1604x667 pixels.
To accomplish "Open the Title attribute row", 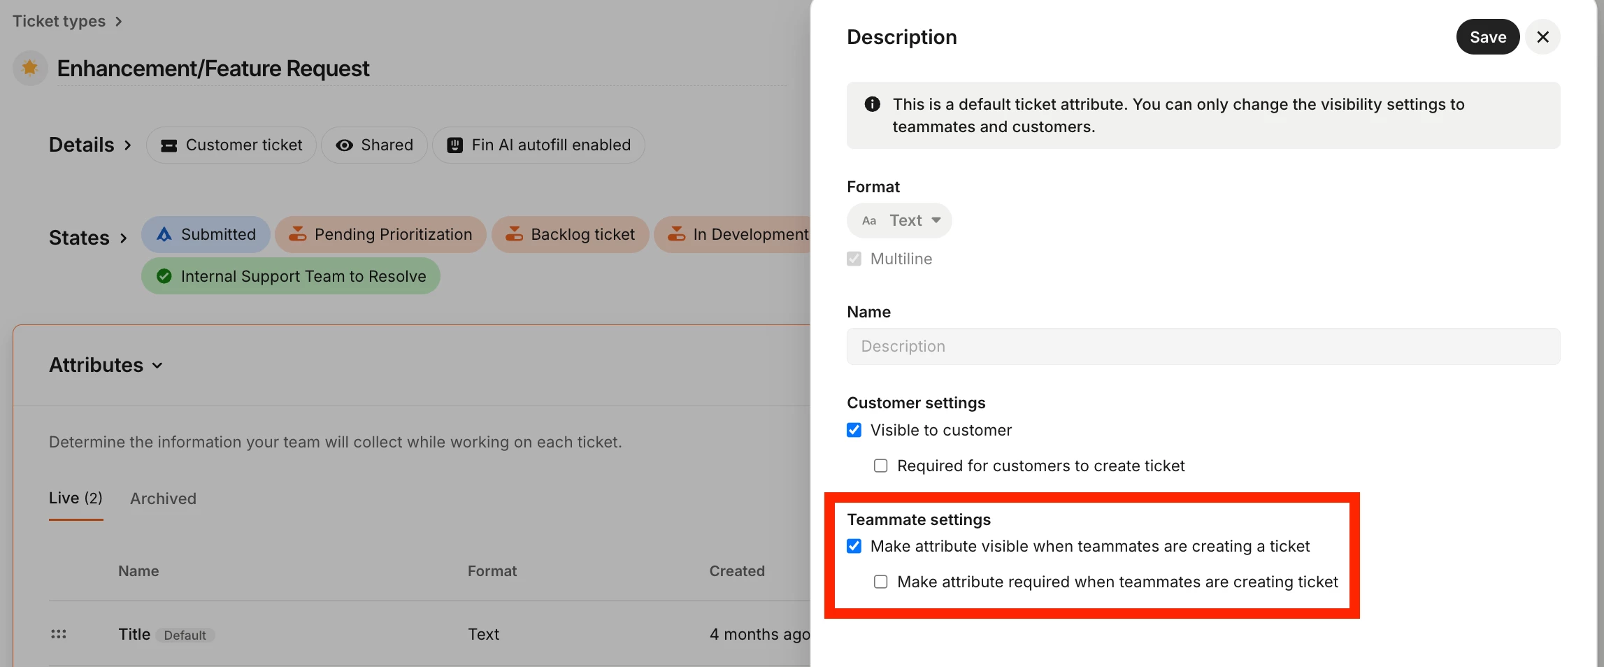I will coord(429,634).
